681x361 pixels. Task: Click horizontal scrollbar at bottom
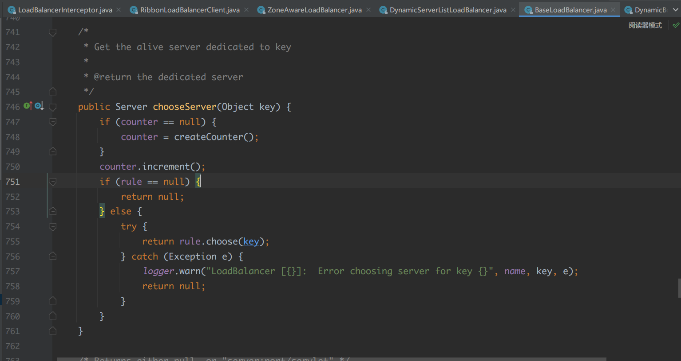(332, 359)
